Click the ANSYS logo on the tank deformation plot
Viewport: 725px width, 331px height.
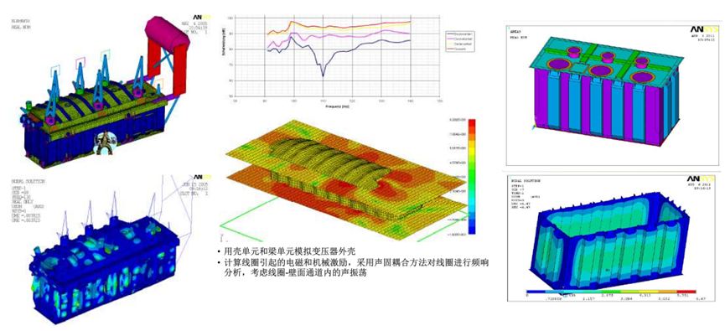coord(701,178)
